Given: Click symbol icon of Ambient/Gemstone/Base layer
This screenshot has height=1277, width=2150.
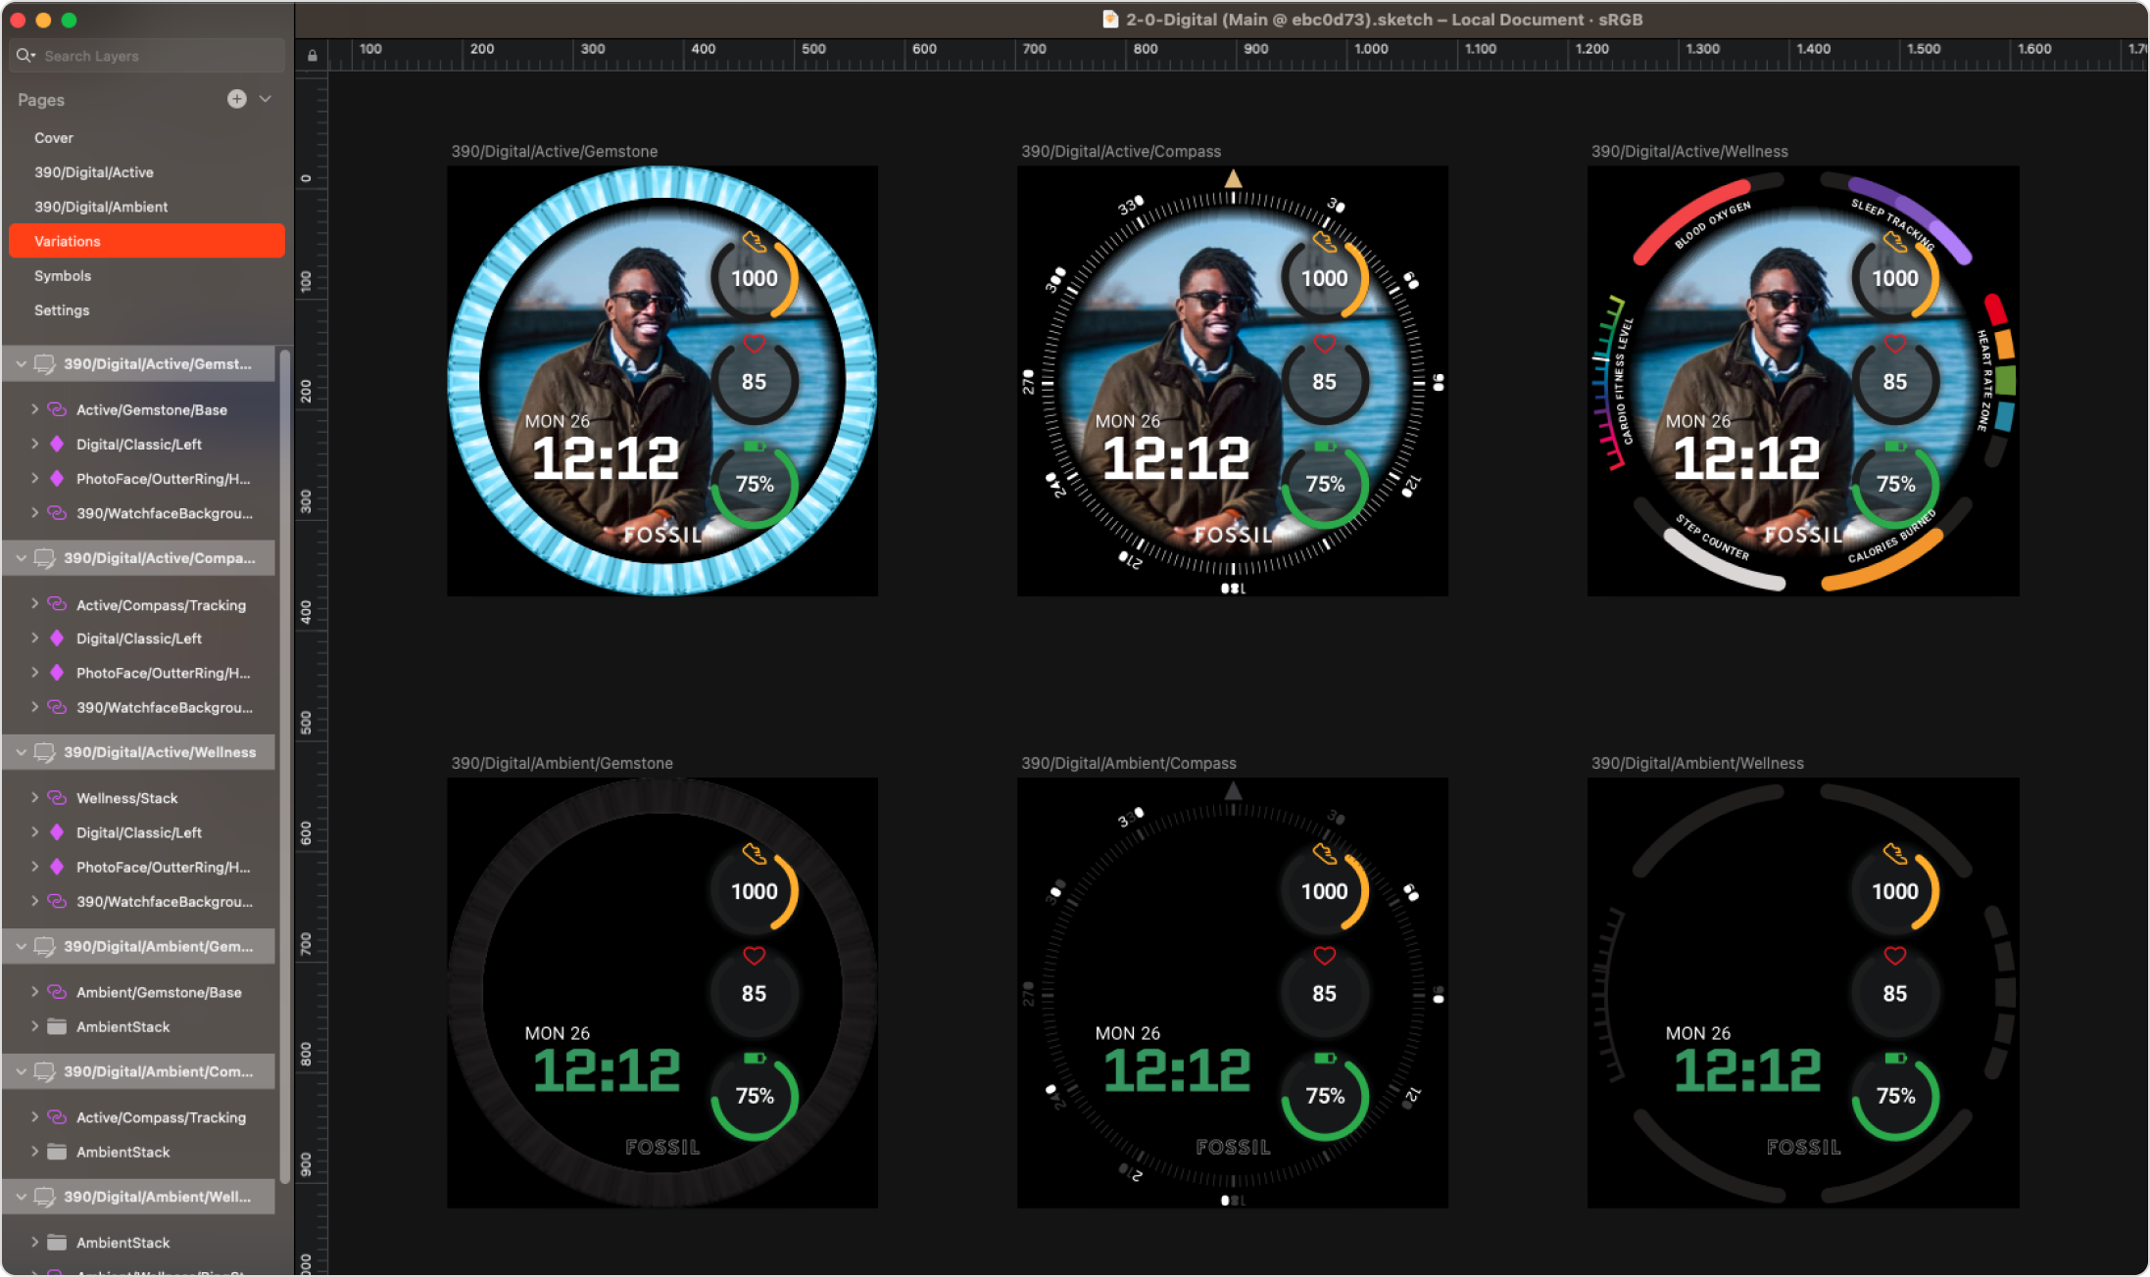Looking at the screenshot, I should point(57,992).
